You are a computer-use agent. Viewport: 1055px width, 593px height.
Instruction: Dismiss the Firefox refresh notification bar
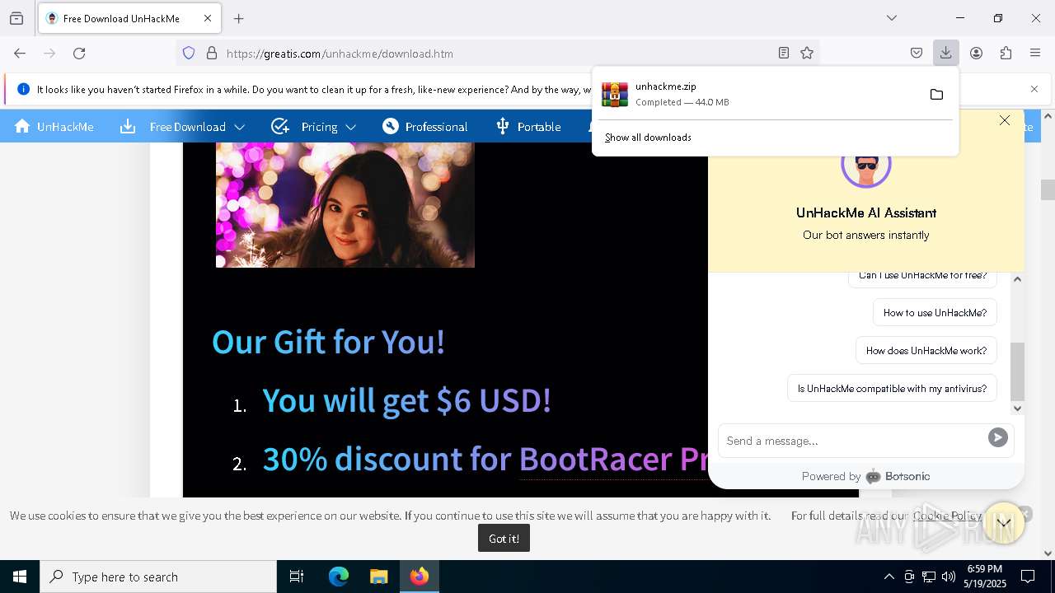click(1034, 89)
